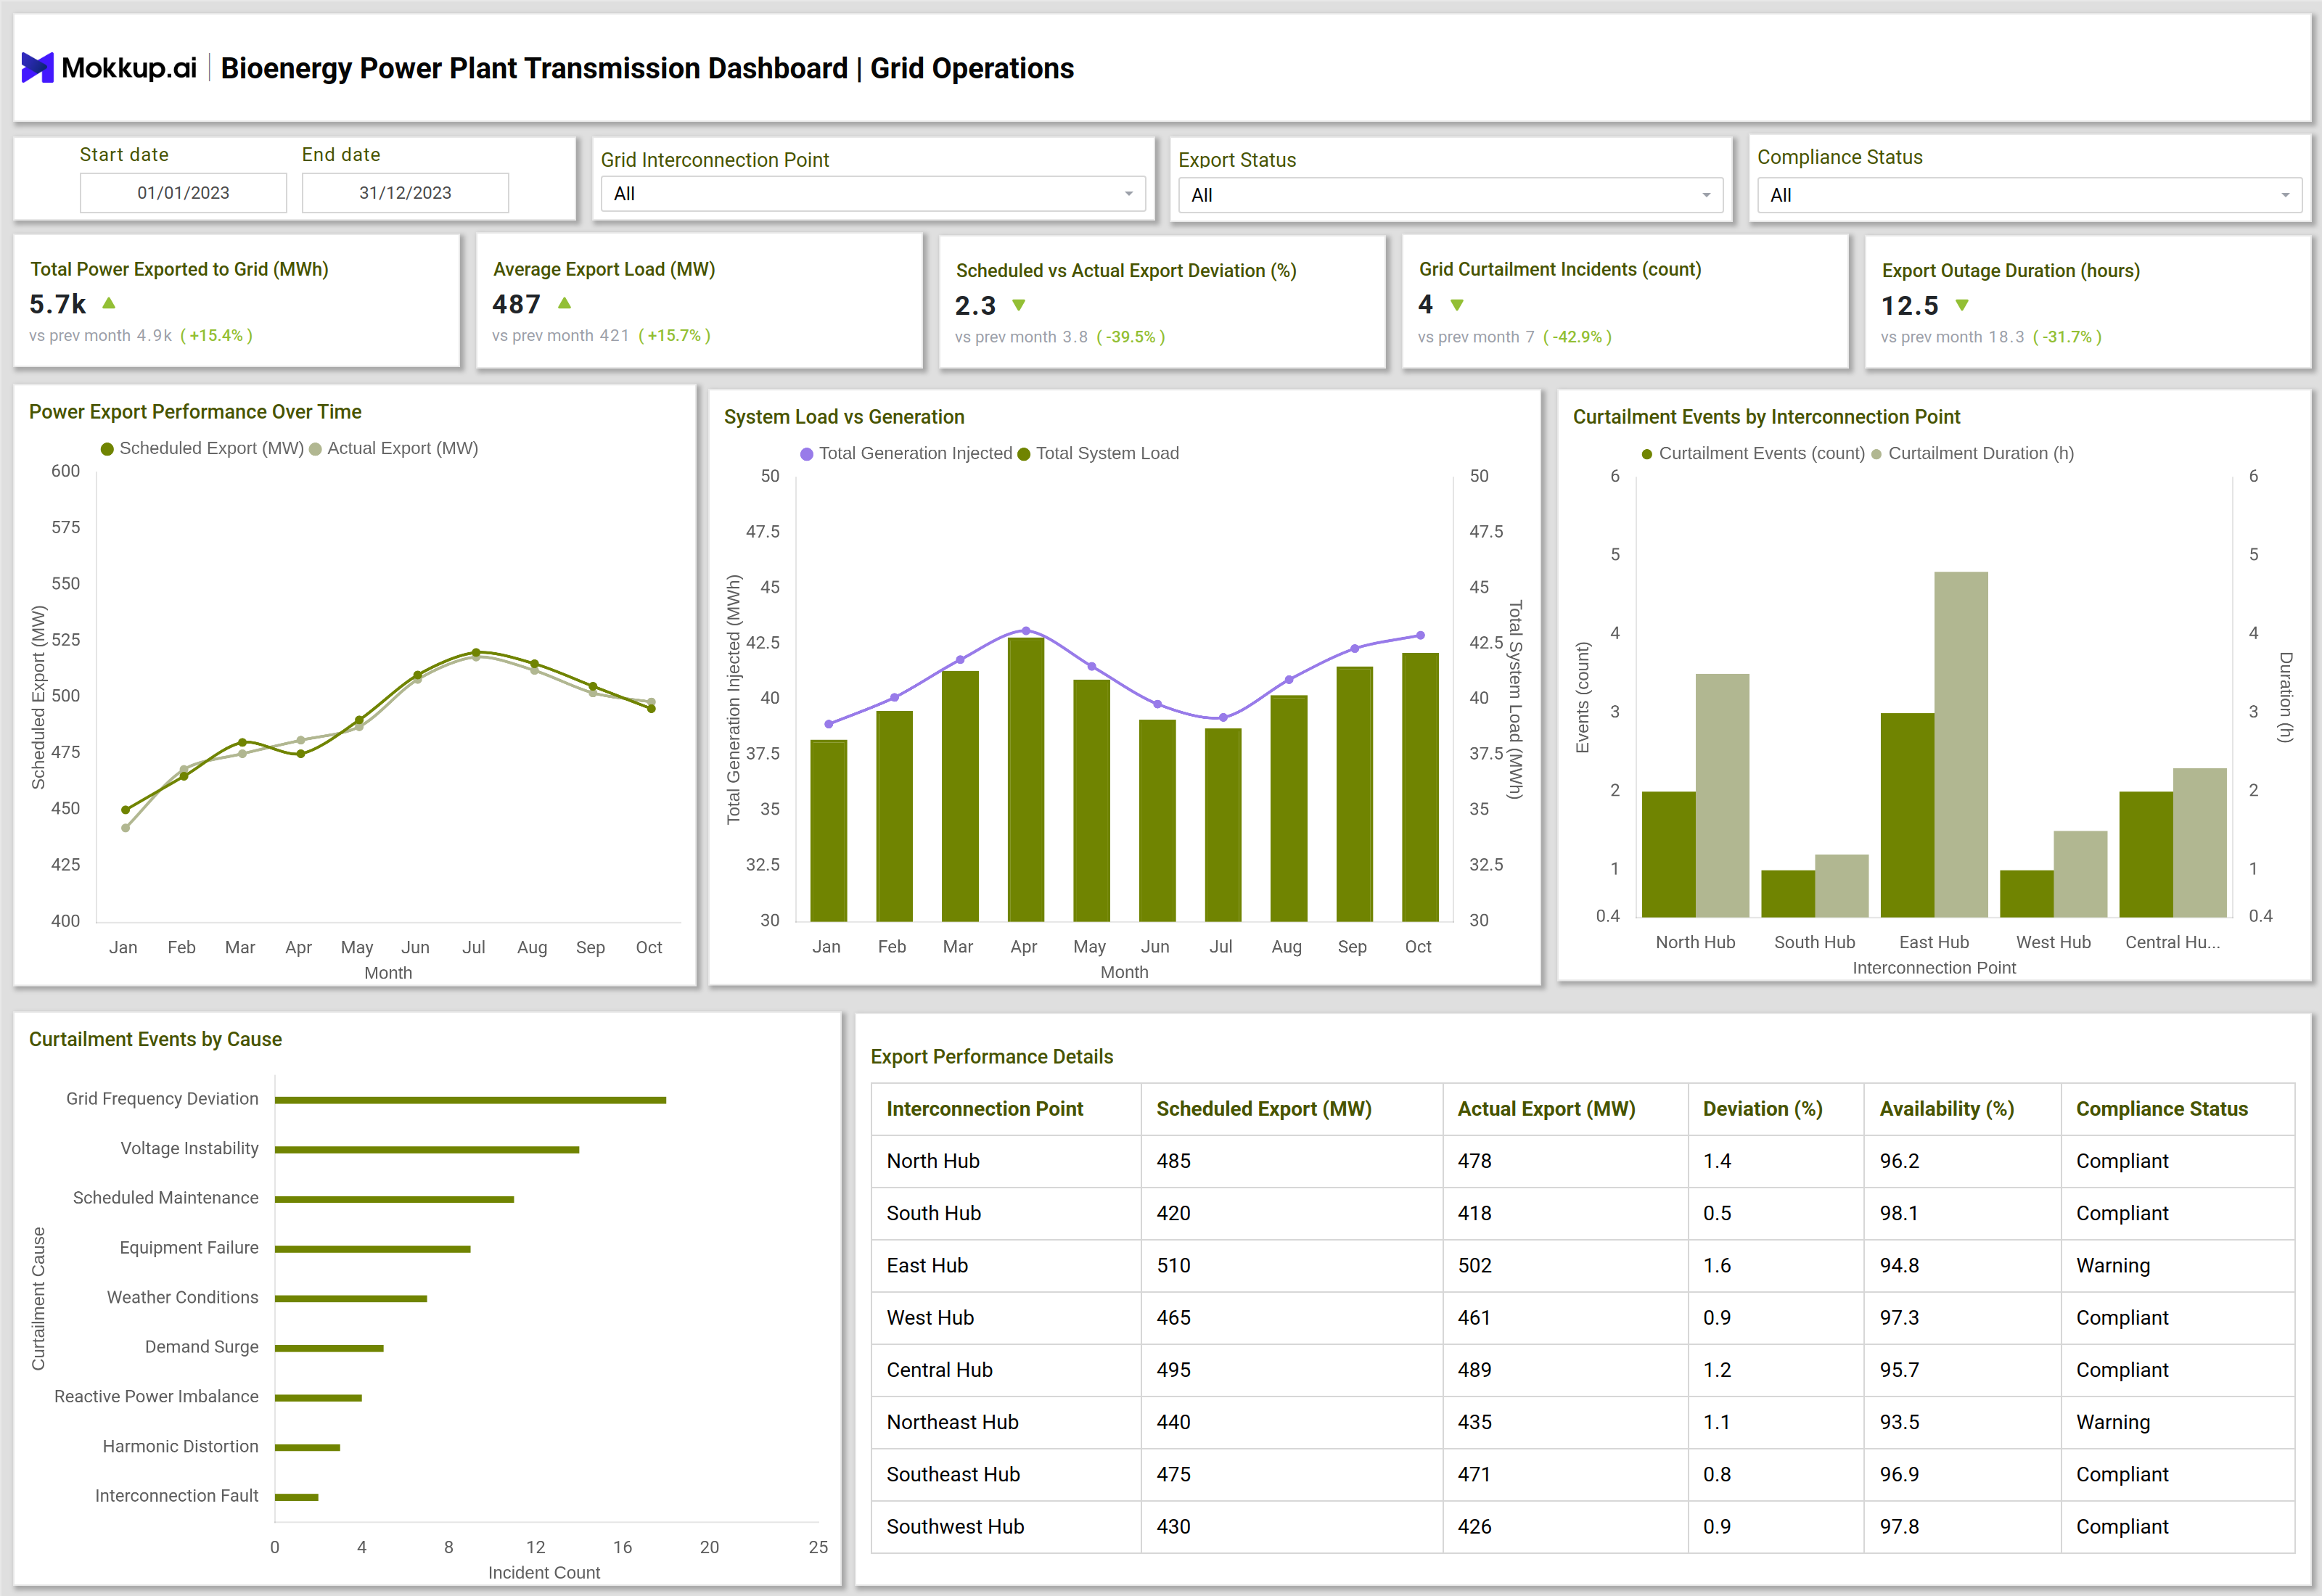Open the Grid Interconnection Point dropdown
Viewport: 2322px width, 1596px height.
872,194
